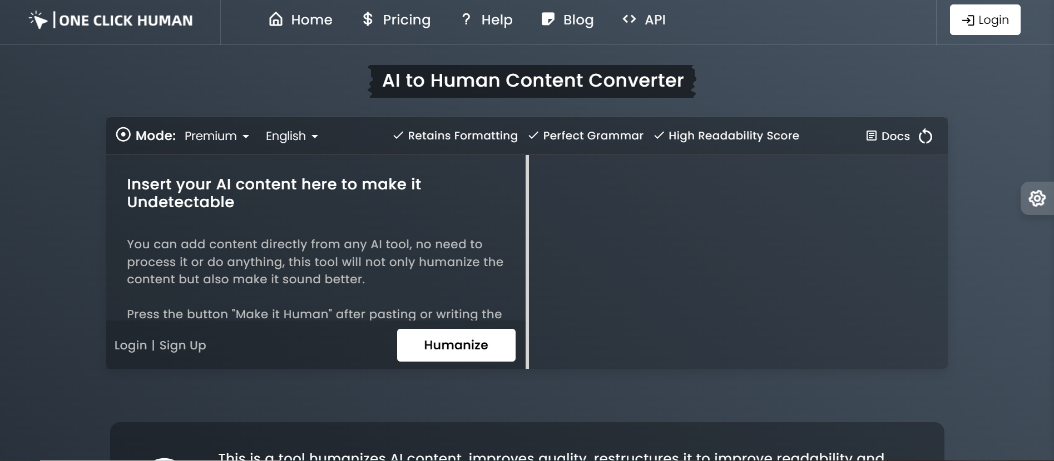Screen dimensions: 1054x461
Task: Click the Retains Formatting label
Action: coord(463,136)
